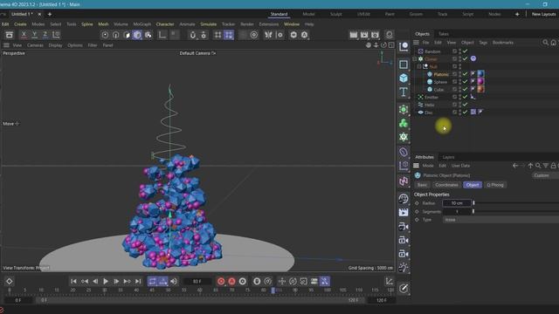Open the viewport Cameras menu

click(x=35, y=45)
